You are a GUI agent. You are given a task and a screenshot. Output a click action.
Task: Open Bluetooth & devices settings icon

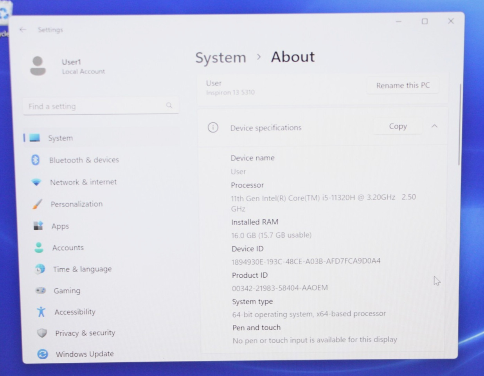pyautogui.click(x=36, y=160)
